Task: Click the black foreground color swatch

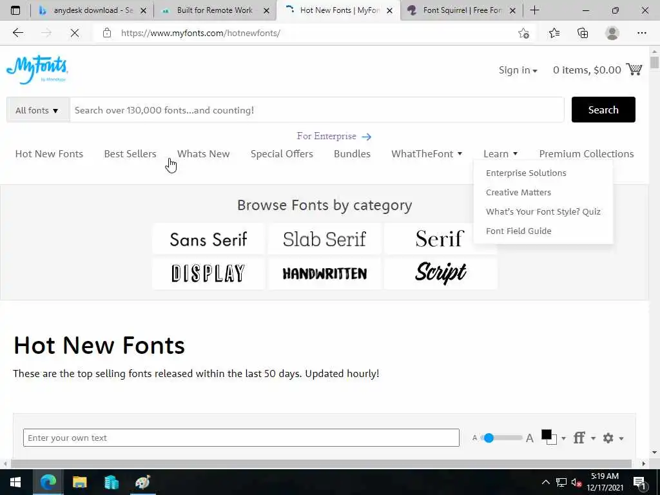Action: (x=547, y=435)
